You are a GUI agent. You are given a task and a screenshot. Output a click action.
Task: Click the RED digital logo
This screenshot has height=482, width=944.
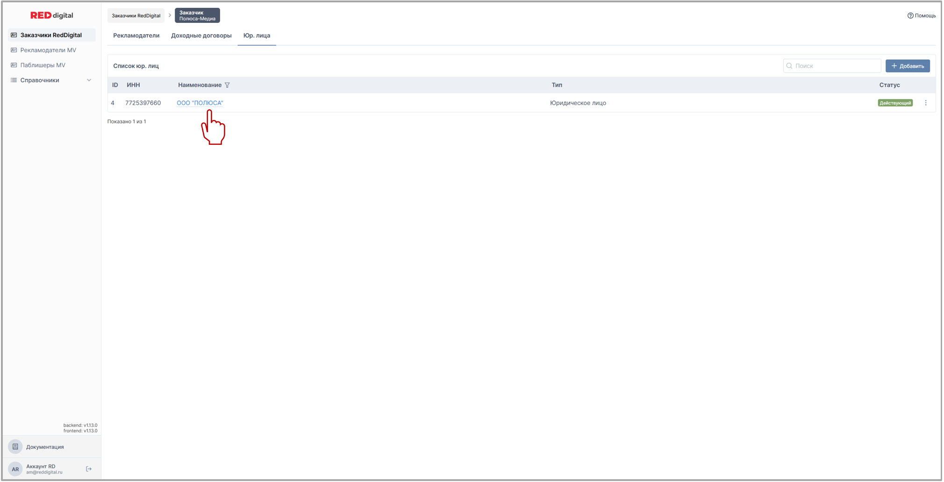(51, 15)
